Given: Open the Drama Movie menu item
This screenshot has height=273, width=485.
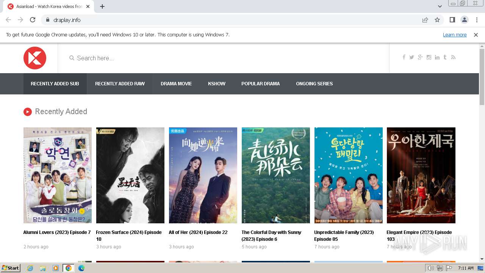Looking at the screenshot, I should click(x=176, y=84).
